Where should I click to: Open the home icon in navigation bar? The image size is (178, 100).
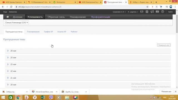click(x=8, y=17)
